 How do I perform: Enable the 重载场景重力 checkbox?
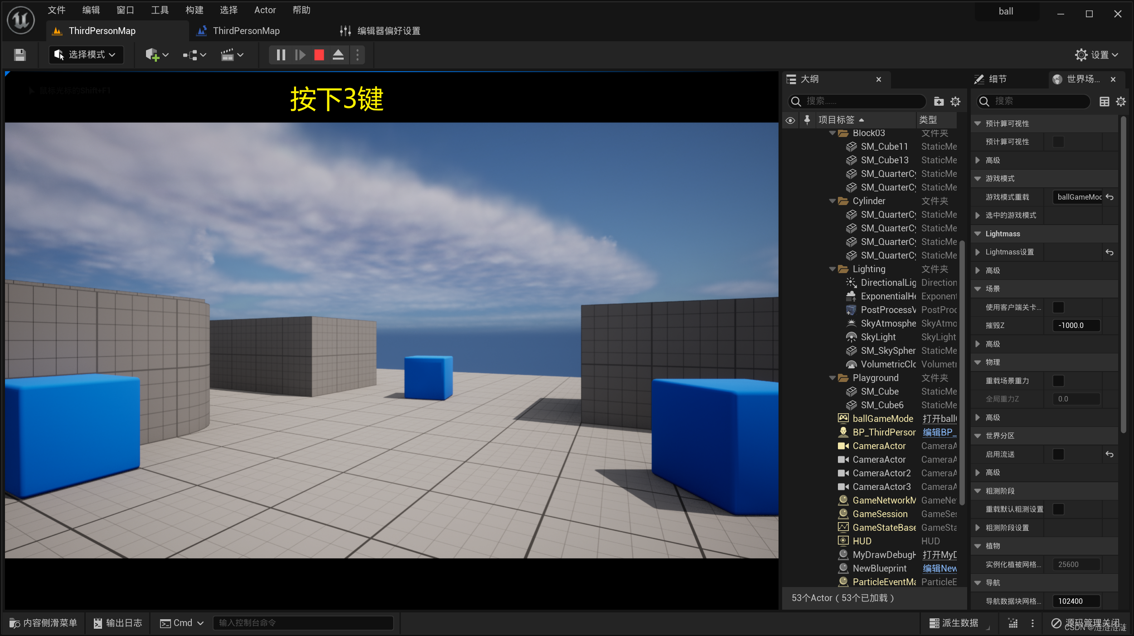pos(1058,381)
